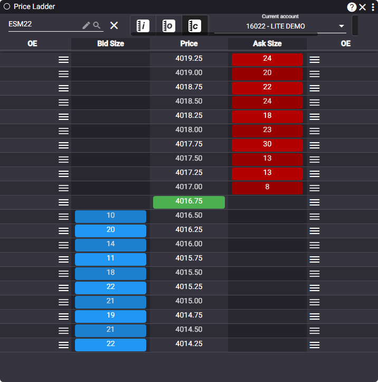Open right OE menu for 4014.25
378x382 pixels.
(315, 345)
